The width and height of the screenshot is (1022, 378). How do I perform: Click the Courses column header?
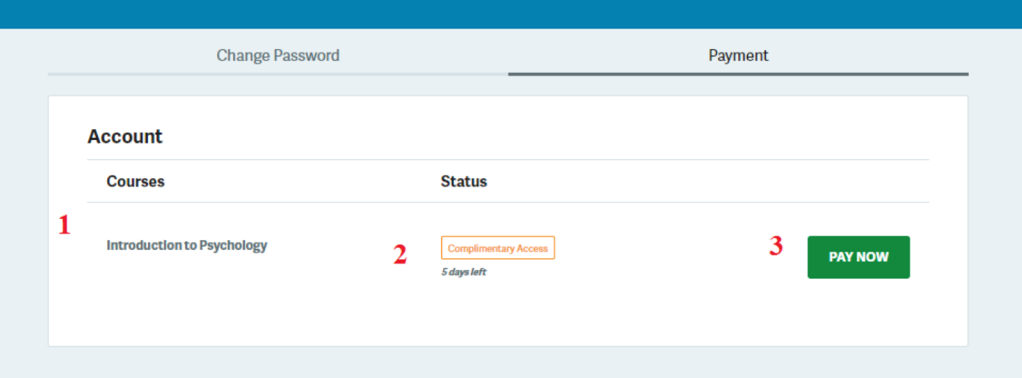coord(135,181)
